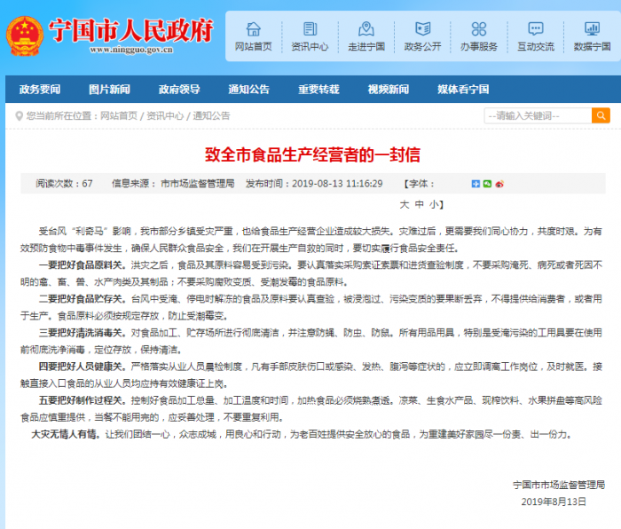Click the 办事服务 four-circles icon

[x=479, y=29]
